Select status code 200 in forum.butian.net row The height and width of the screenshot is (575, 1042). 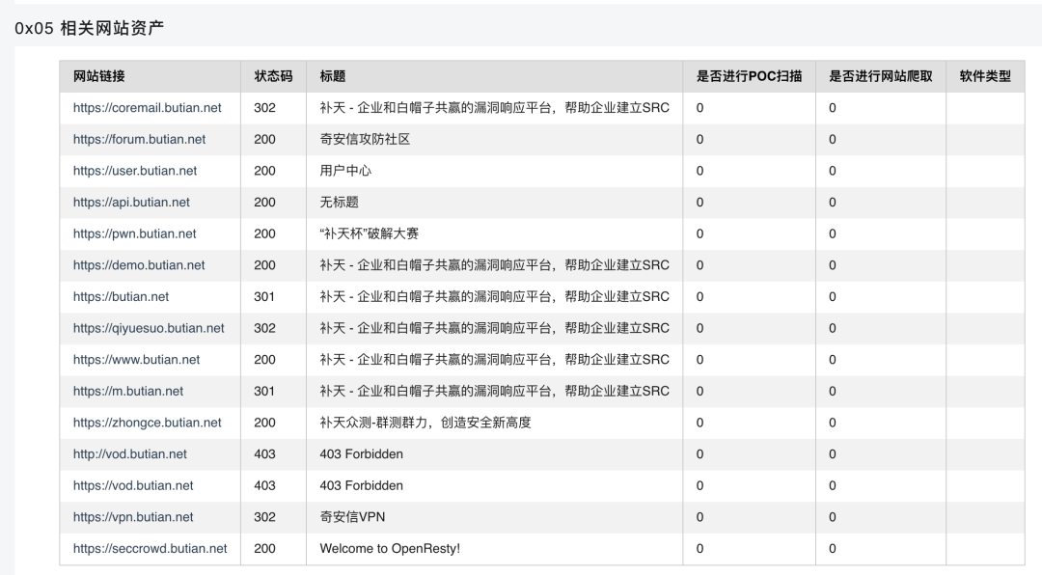tap(264, 139)
